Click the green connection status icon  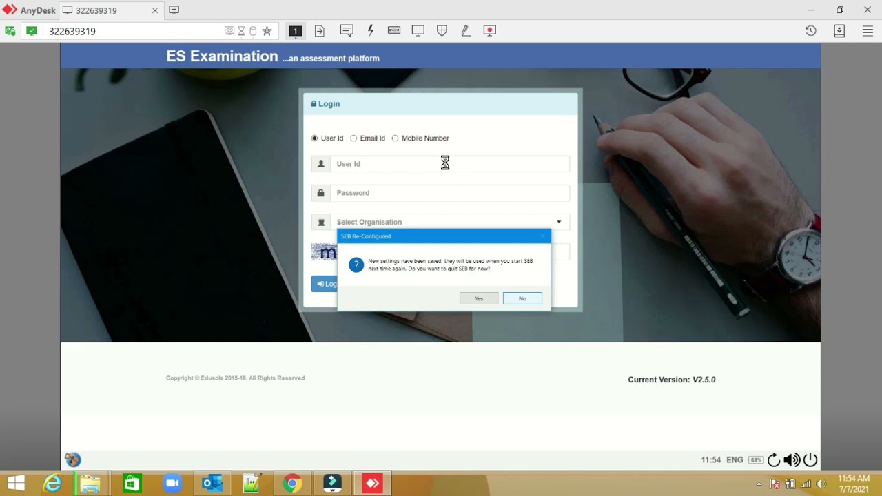tap(32, 31)
